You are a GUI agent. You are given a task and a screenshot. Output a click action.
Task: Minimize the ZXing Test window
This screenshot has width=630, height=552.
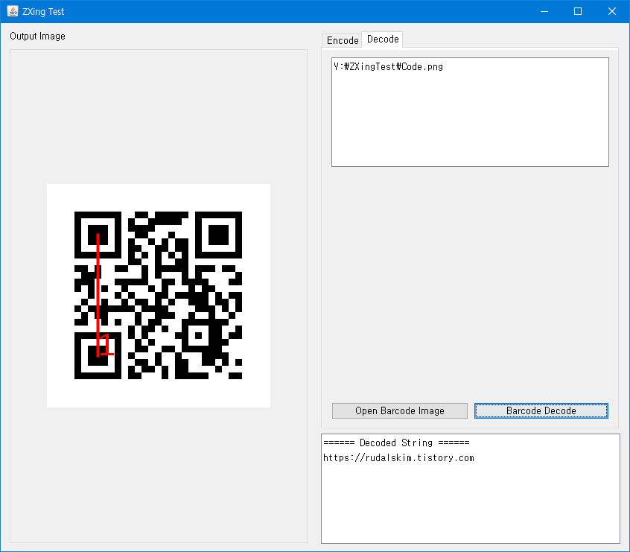544,11
